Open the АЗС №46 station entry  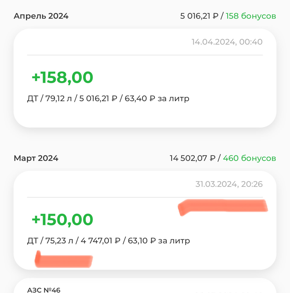[x=44, y=290]
